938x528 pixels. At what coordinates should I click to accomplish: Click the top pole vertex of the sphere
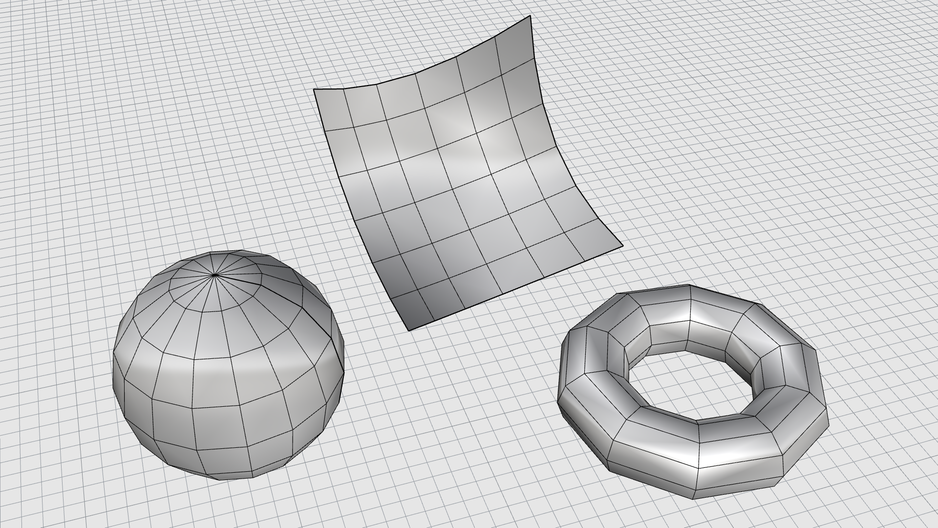pyautogui.click(x=214, y=276)
